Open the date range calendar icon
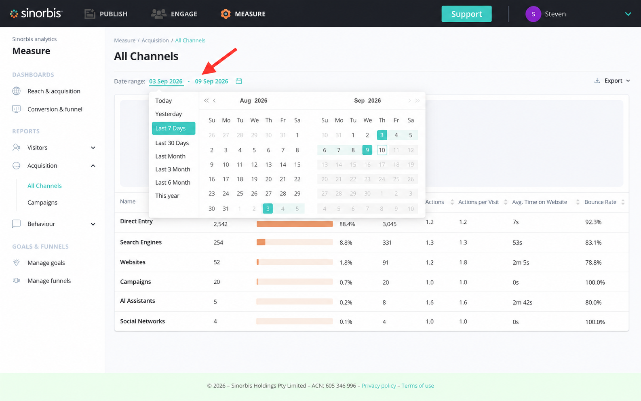Viewport: 641px width, 401px height. tap(239, 81)
